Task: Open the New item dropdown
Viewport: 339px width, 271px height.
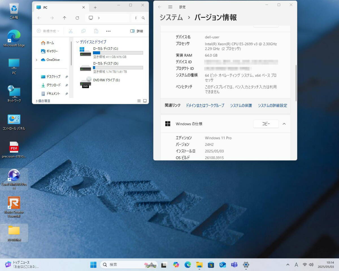Action: (48, 31)
